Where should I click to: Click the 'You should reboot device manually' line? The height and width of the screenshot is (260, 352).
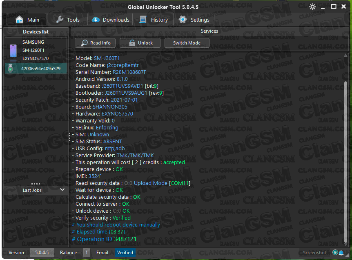point(116,224)
